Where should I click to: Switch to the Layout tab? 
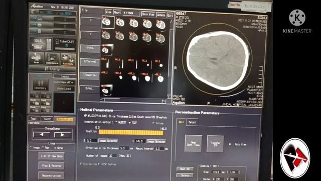(65, 76)
